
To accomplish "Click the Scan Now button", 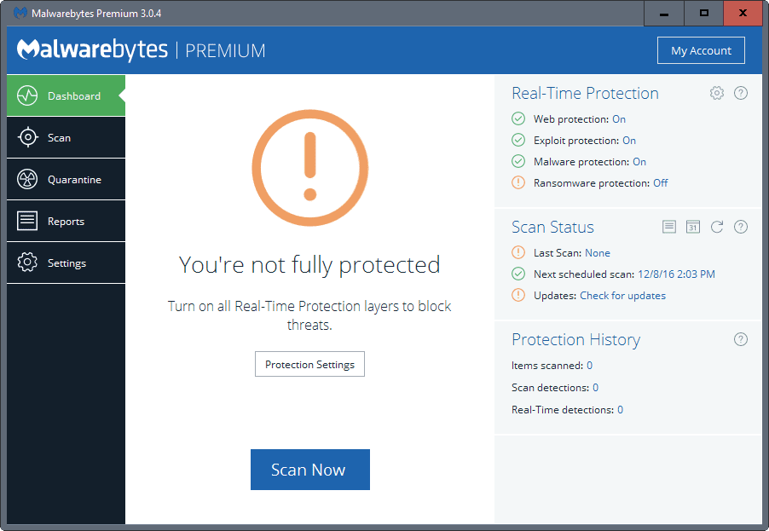I will [x=309, y=469].
